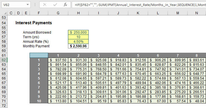Image resolution: width=206 pixels, height=108 pixels.
Task: Select cell showing $ 326.63
Action: [x=58, y=92]
